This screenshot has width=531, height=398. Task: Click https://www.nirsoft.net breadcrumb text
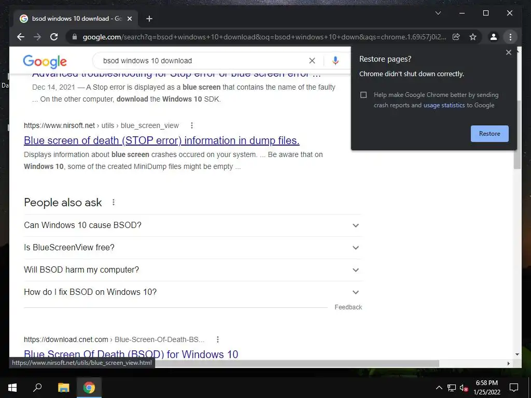[x=59, y=125]
